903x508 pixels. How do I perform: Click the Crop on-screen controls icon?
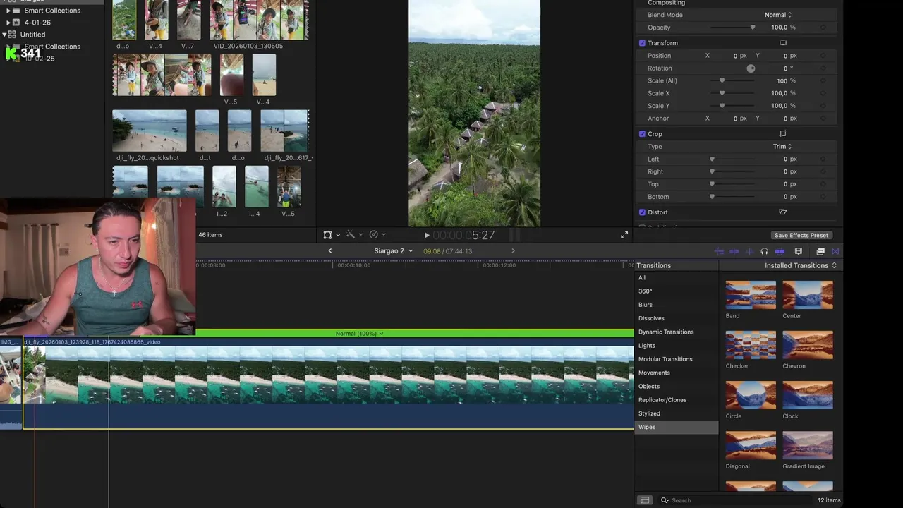782,134
